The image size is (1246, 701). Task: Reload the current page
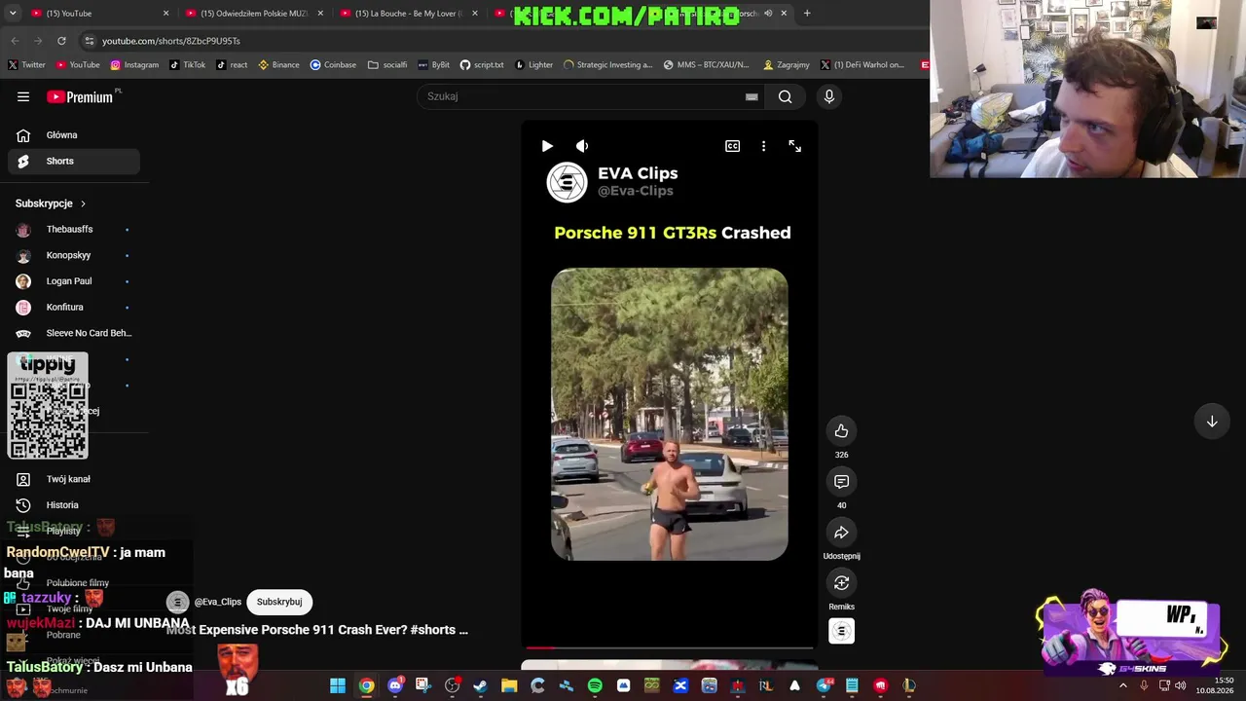pos(61,41)
